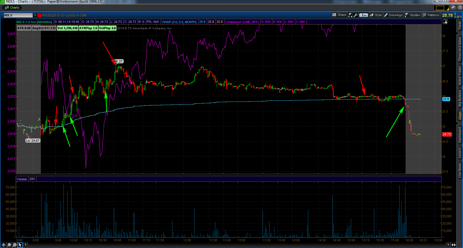Open the 1m timeframe selector
The width and height of the screenshot is (463, 248).
[364, 15]
